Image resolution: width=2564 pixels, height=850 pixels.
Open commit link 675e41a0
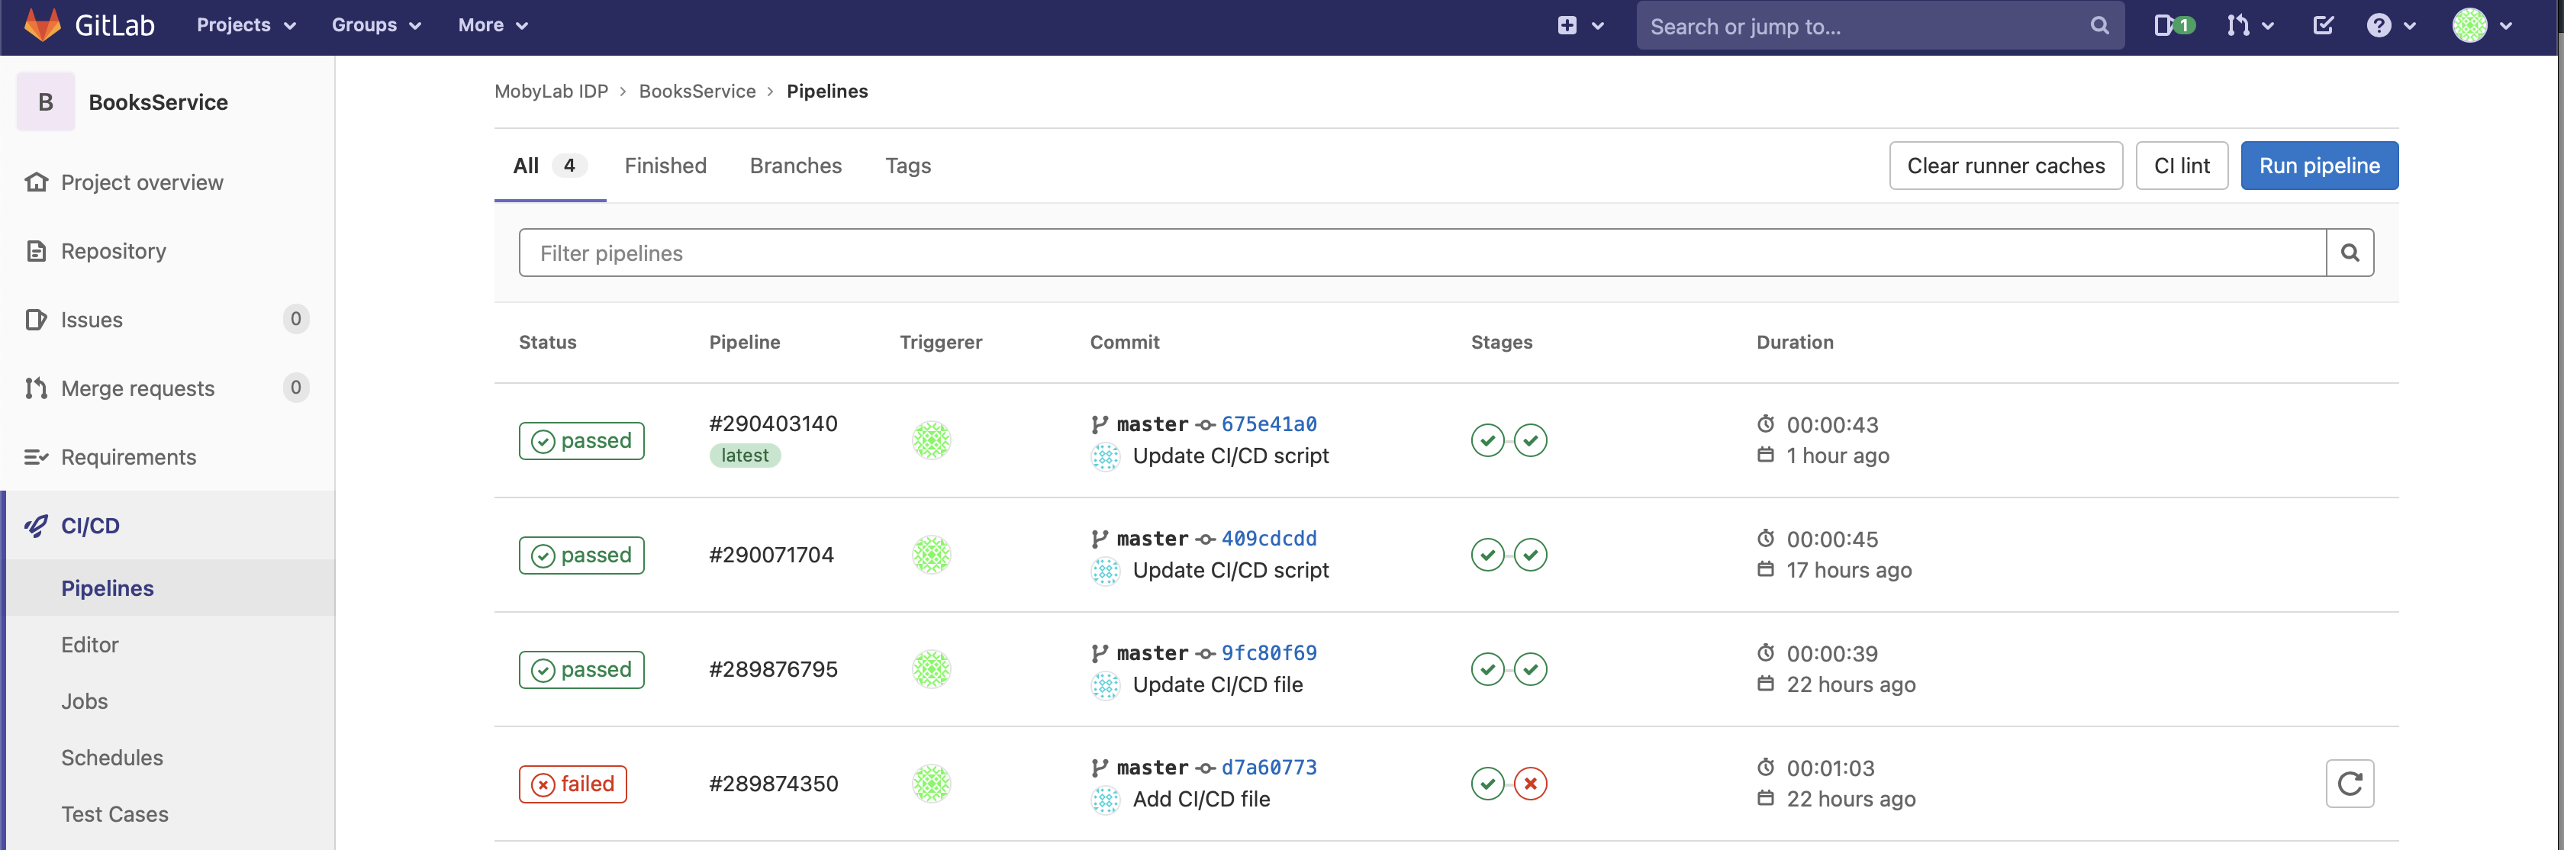(1268, 424)
